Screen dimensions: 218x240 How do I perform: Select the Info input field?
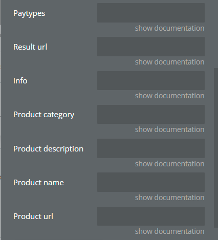point(151,80)
